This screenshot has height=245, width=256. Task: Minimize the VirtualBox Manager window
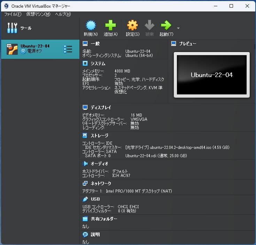(216, 6)
